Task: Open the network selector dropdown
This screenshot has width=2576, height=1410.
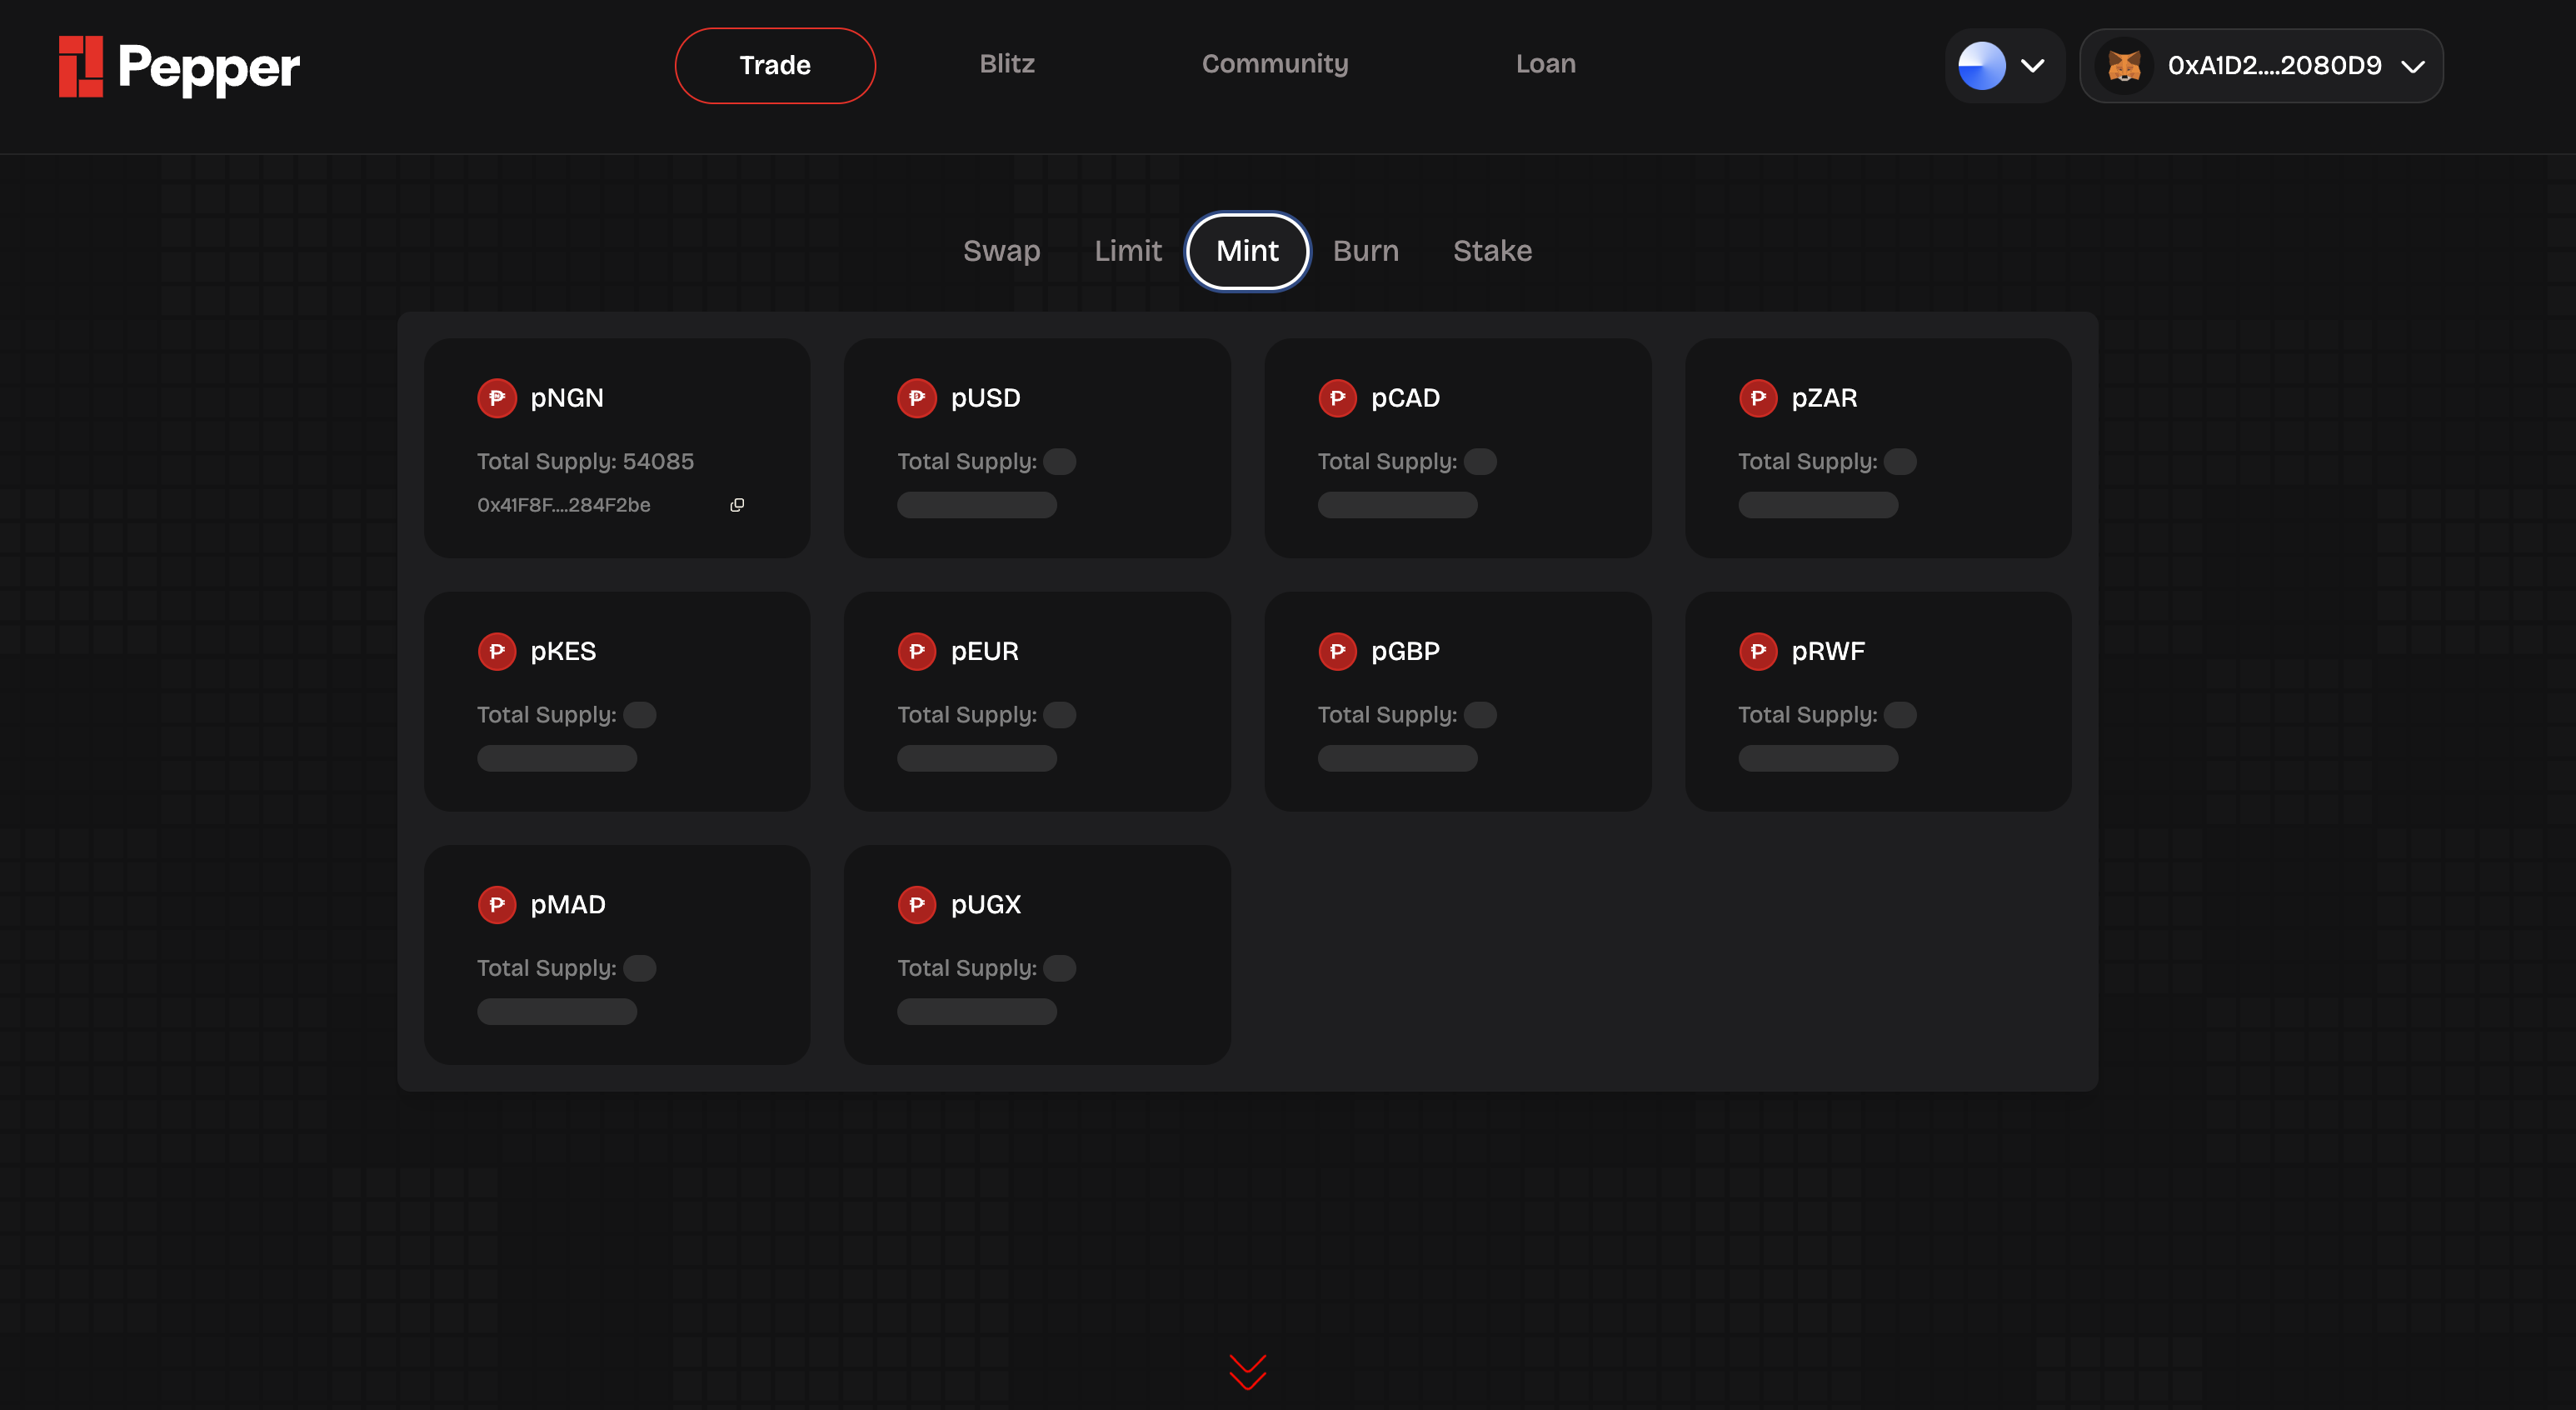Action: 2031,66
